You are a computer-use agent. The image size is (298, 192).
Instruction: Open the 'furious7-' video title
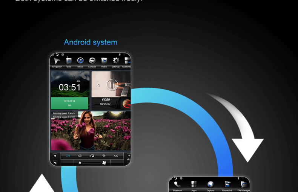tap(106, 104)
